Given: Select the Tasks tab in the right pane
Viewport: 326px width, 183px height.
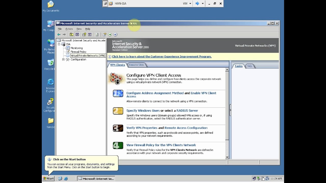Looking at the screenshot, I should pyautogui.click(x=238, y=66).
